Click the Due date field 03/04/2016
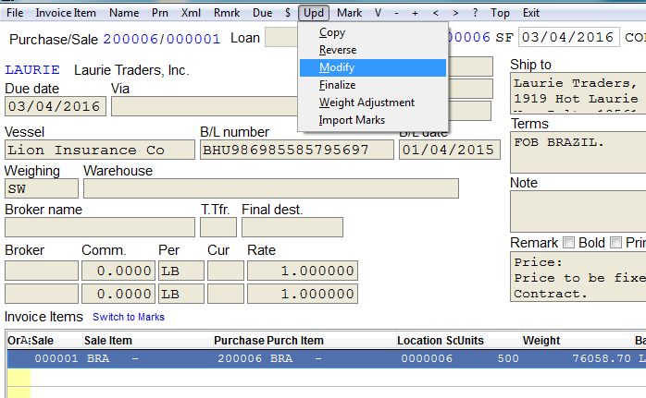This screenshot has height=398, width=646. click(x=56, y=106)
